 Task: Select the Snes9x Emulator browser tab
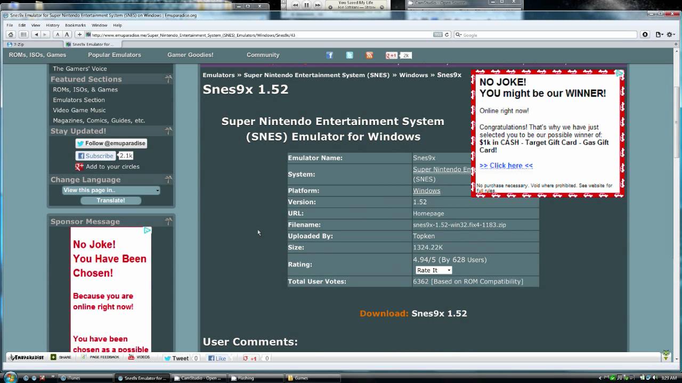pyautogui.click(x=93, y=44)
